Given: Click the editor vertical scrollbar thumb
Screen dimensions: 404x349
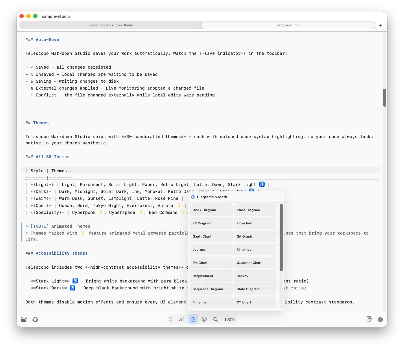Looking at the screenshot, I should point(385,98).
